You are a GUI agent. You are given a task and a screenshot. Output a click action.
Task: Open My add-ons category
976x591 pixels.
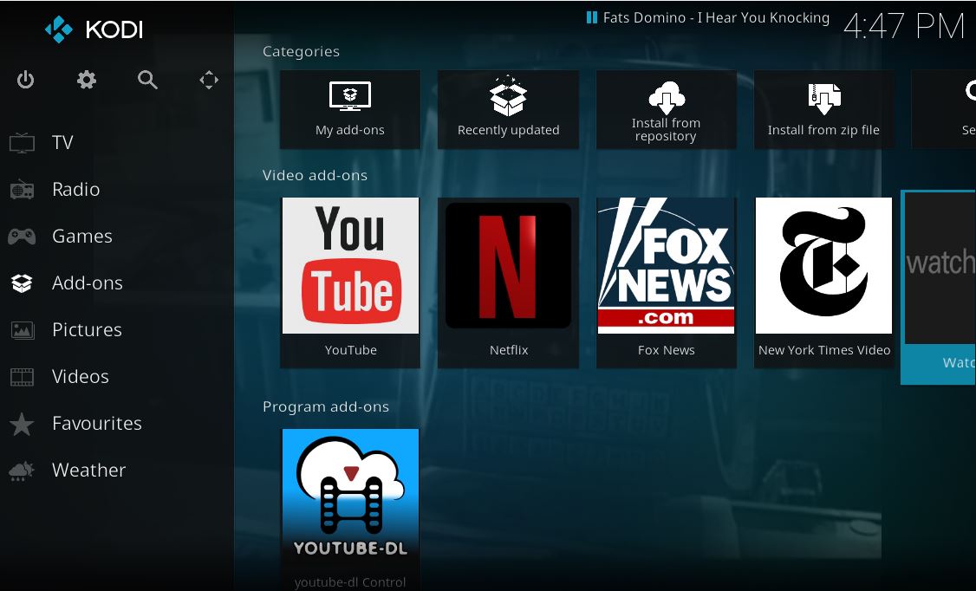(350, 109)
